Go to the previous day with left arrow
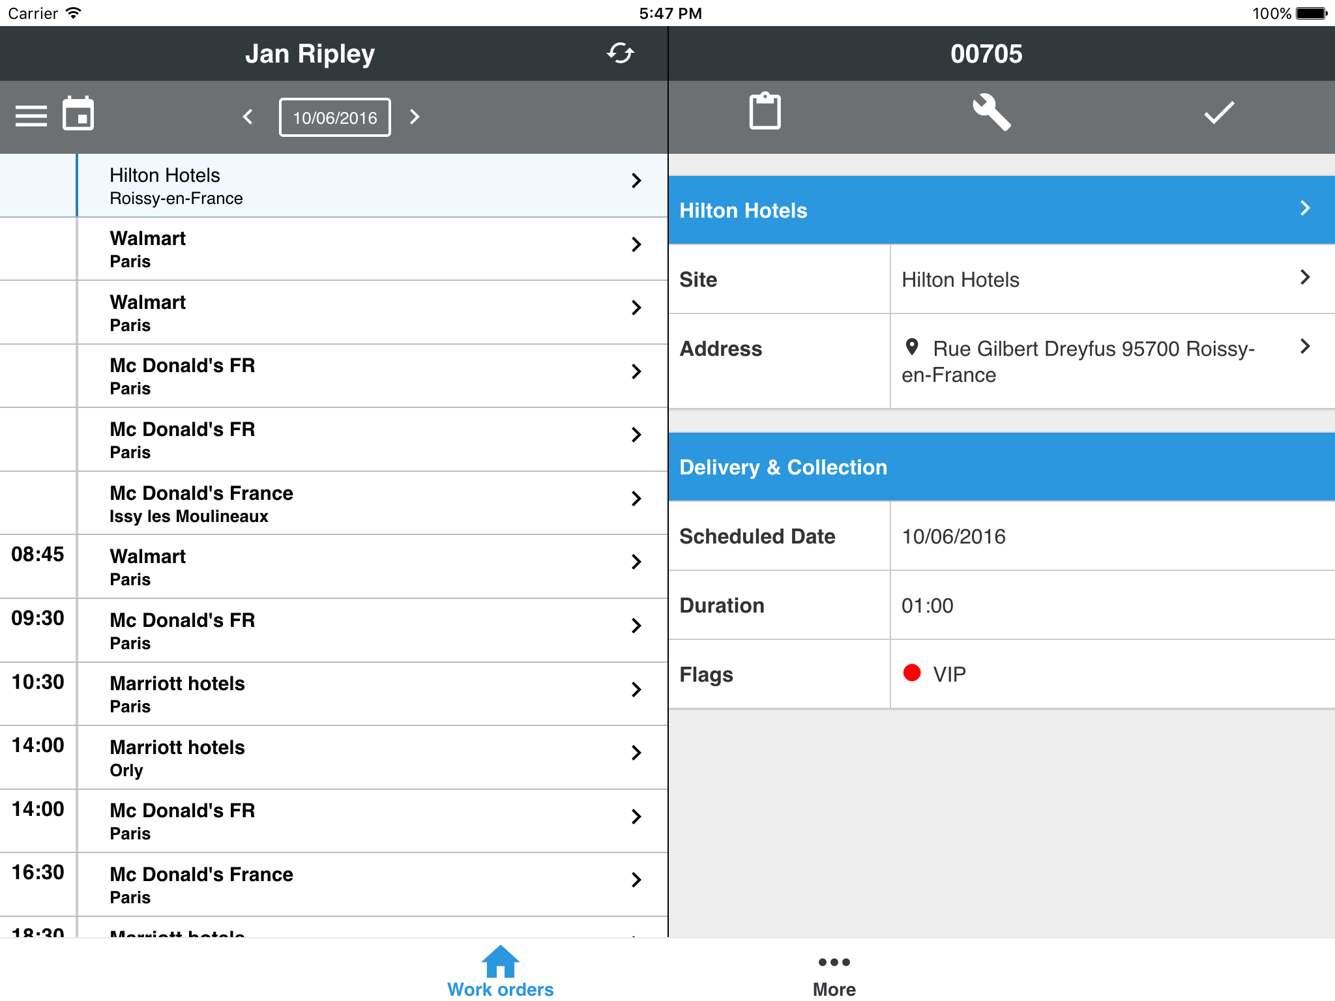Viewport: 1335px width, 1001px height. 248,117
